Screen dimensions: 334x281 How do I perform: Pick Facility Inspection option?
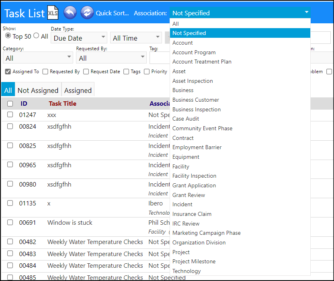[240, 176]
